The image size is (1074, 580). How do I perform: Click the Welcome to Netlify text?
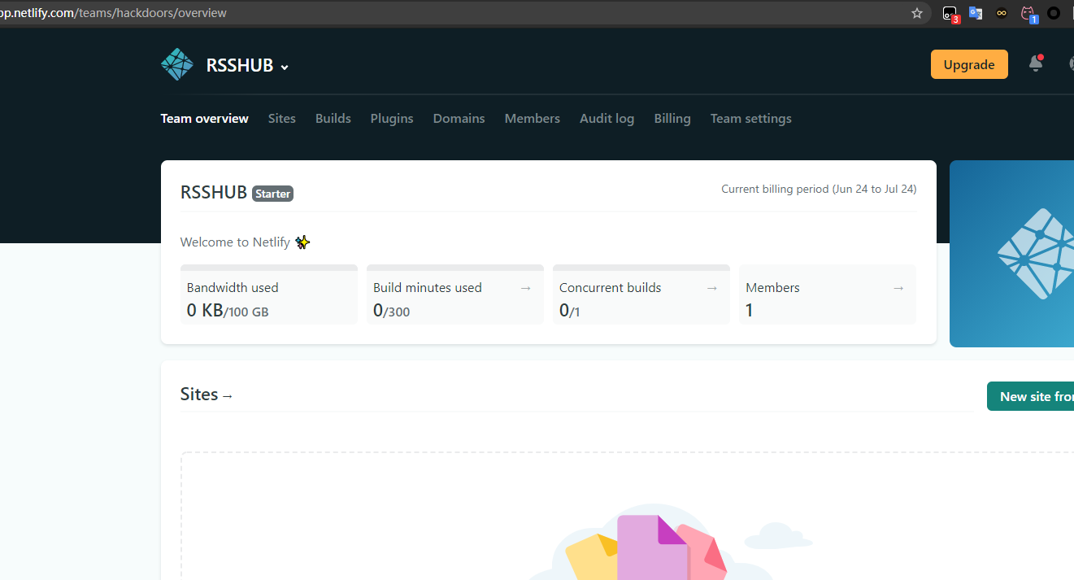pos(235,242)
